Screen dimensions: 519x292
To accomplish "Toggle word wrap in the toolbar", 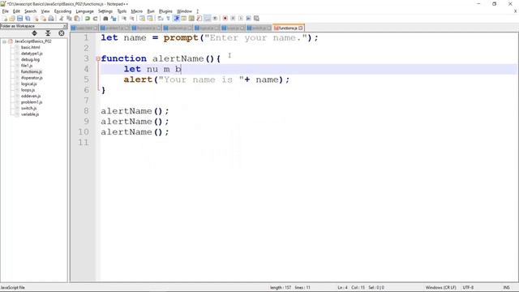I will click(x=161, y=19).
